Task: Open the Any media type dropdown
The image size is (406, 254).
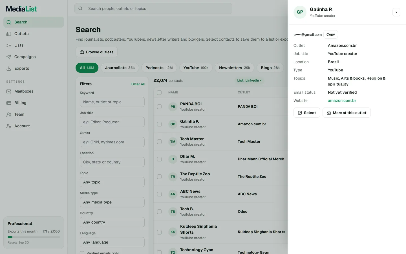Action: (112, 202)
